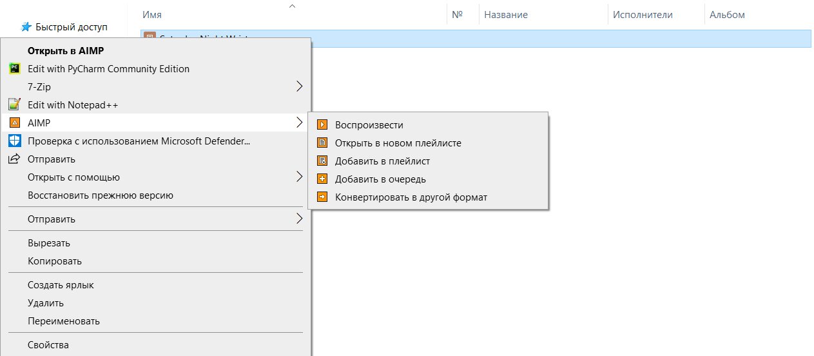Viewport: 814px width, 356px height.
Task: Click the play icon next to Воспроизвести
Action: [322, 125]
